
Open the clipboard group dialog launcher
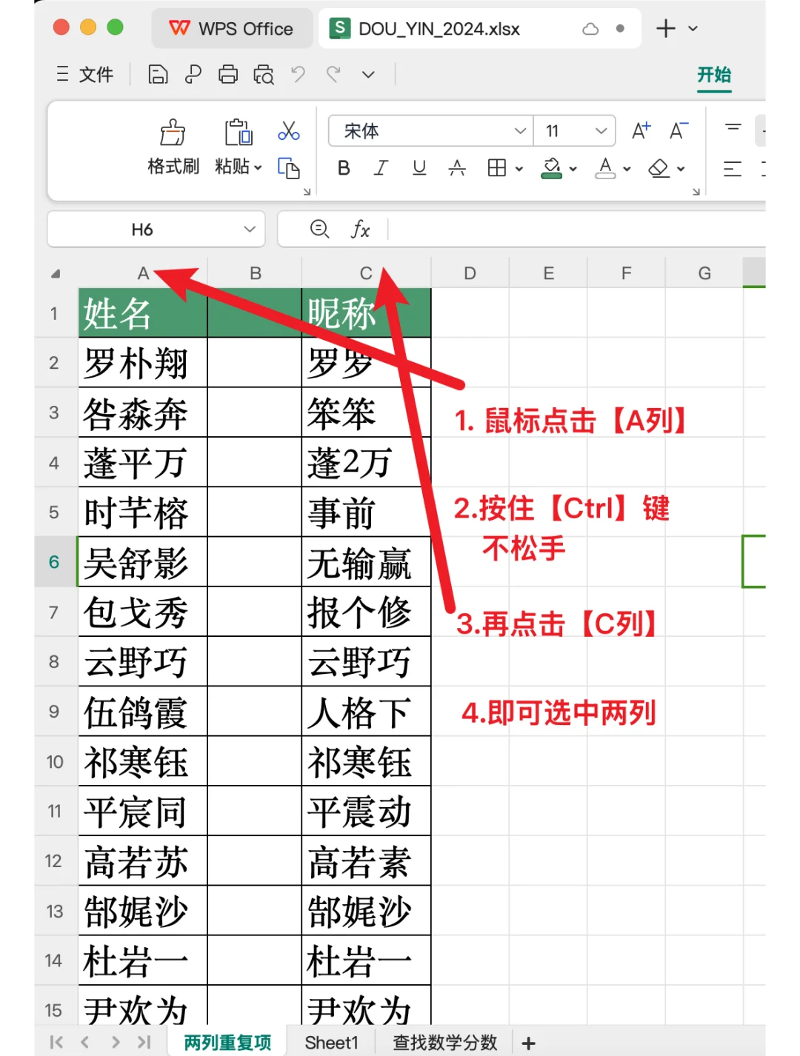(307, 192)
